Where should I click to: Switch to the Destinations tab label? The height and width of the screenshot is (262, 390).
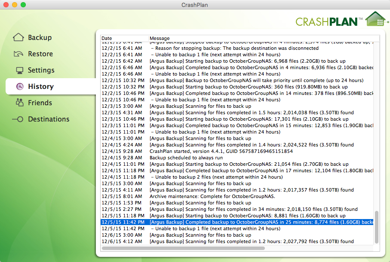[x=49, y=119]
